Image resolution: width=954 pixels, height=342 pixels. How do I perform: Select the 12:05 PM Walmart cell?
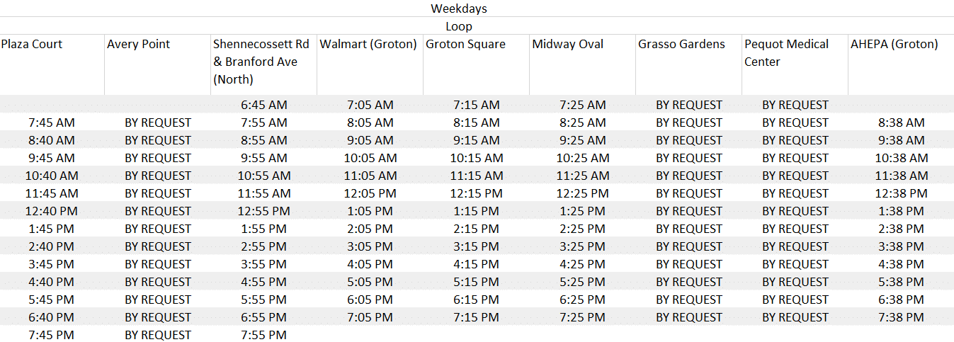[370, 193]
